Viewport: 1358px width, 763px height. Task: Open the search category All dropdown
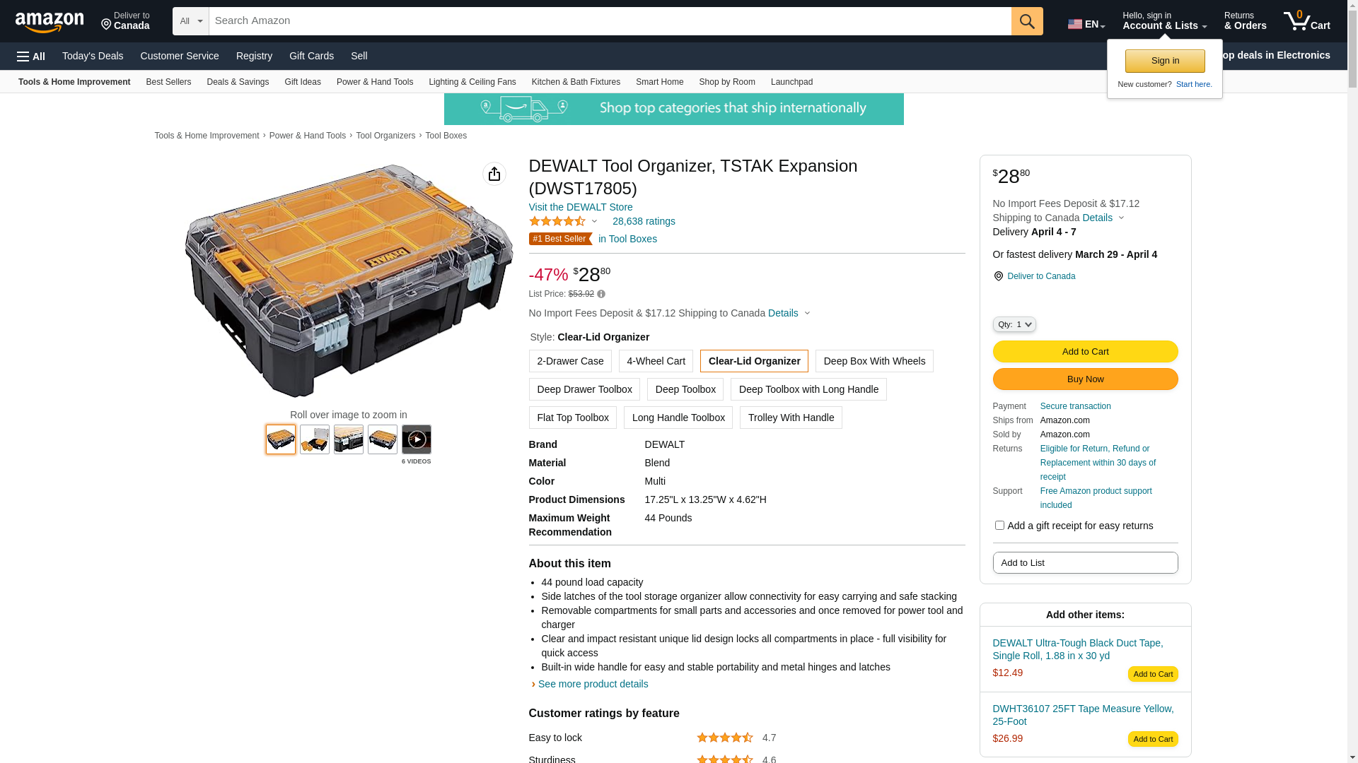[x=191, y=21]
